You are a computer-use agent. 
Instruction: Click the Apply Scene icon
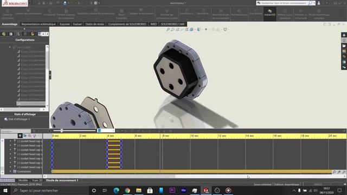pyautogui.click(x=218, y=29)
